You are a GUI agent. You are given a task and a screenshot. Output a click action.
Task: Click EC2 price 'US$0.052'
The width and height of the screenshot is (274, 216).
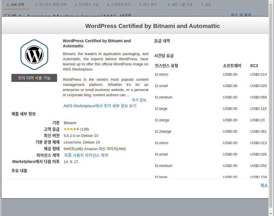(x=259, y=166)
